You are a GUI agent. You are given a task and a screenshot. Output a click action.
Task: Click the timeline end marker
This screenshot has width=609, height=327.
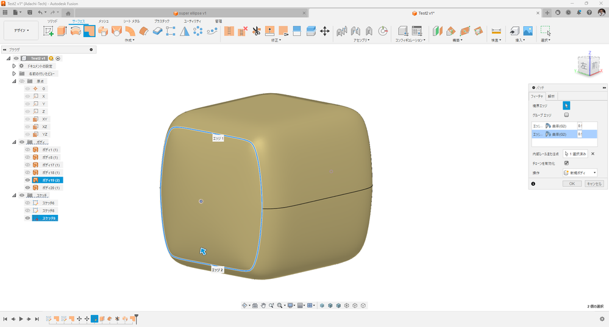point(136,319)
